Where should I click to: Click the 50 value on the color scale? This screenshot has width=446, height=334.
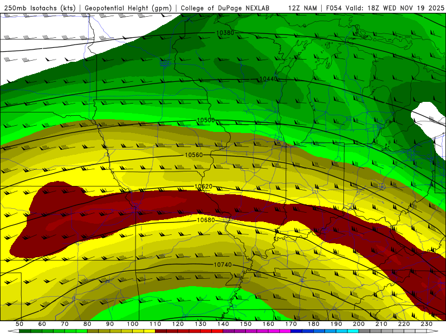[20, 324]
